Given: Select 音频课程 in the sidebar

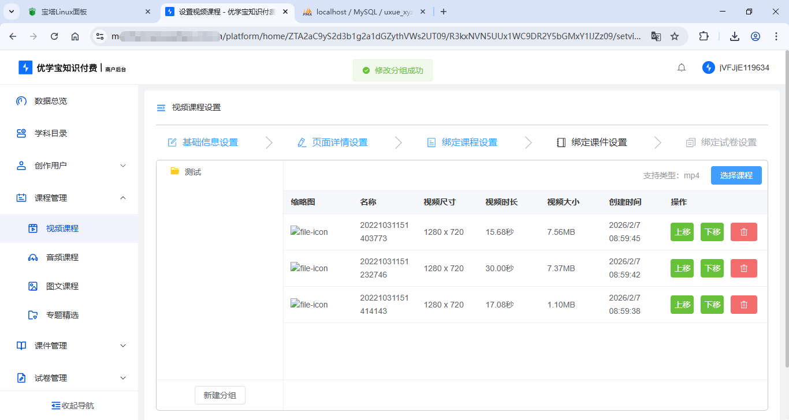Looking at the screenshot, I should (x=62, y=257).
